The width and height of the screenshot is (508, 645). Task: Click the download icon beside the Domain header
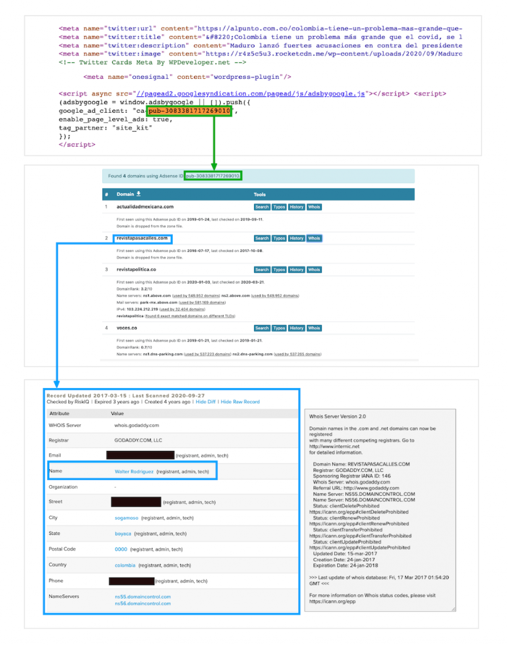139,194
